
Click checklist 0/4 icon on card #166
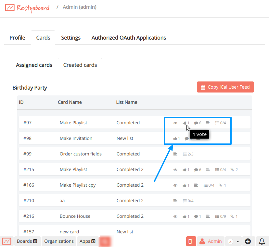click(209, 185)
